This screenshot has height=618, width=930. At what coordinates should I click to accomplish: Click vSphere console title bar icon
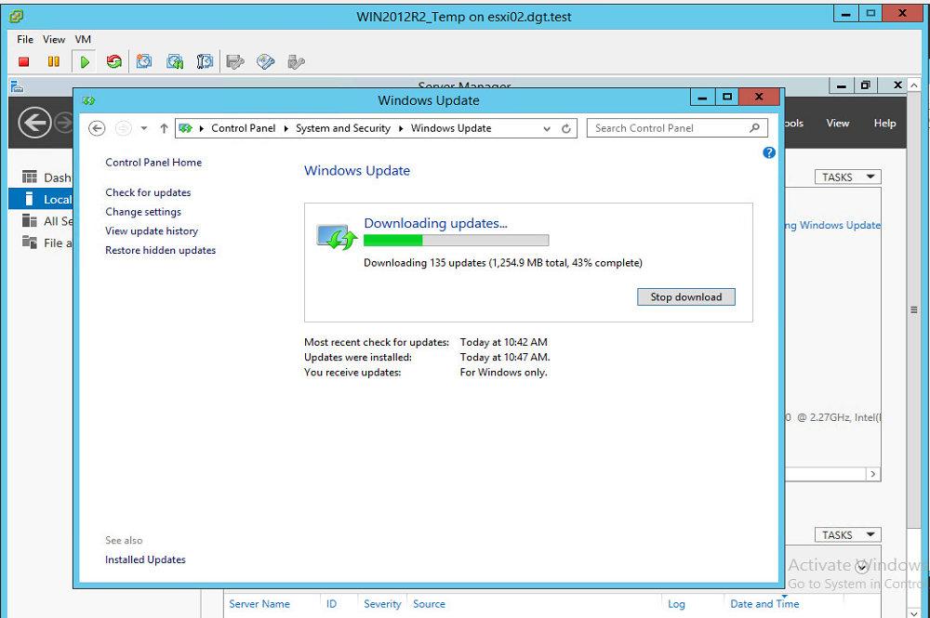coord(17,16)
